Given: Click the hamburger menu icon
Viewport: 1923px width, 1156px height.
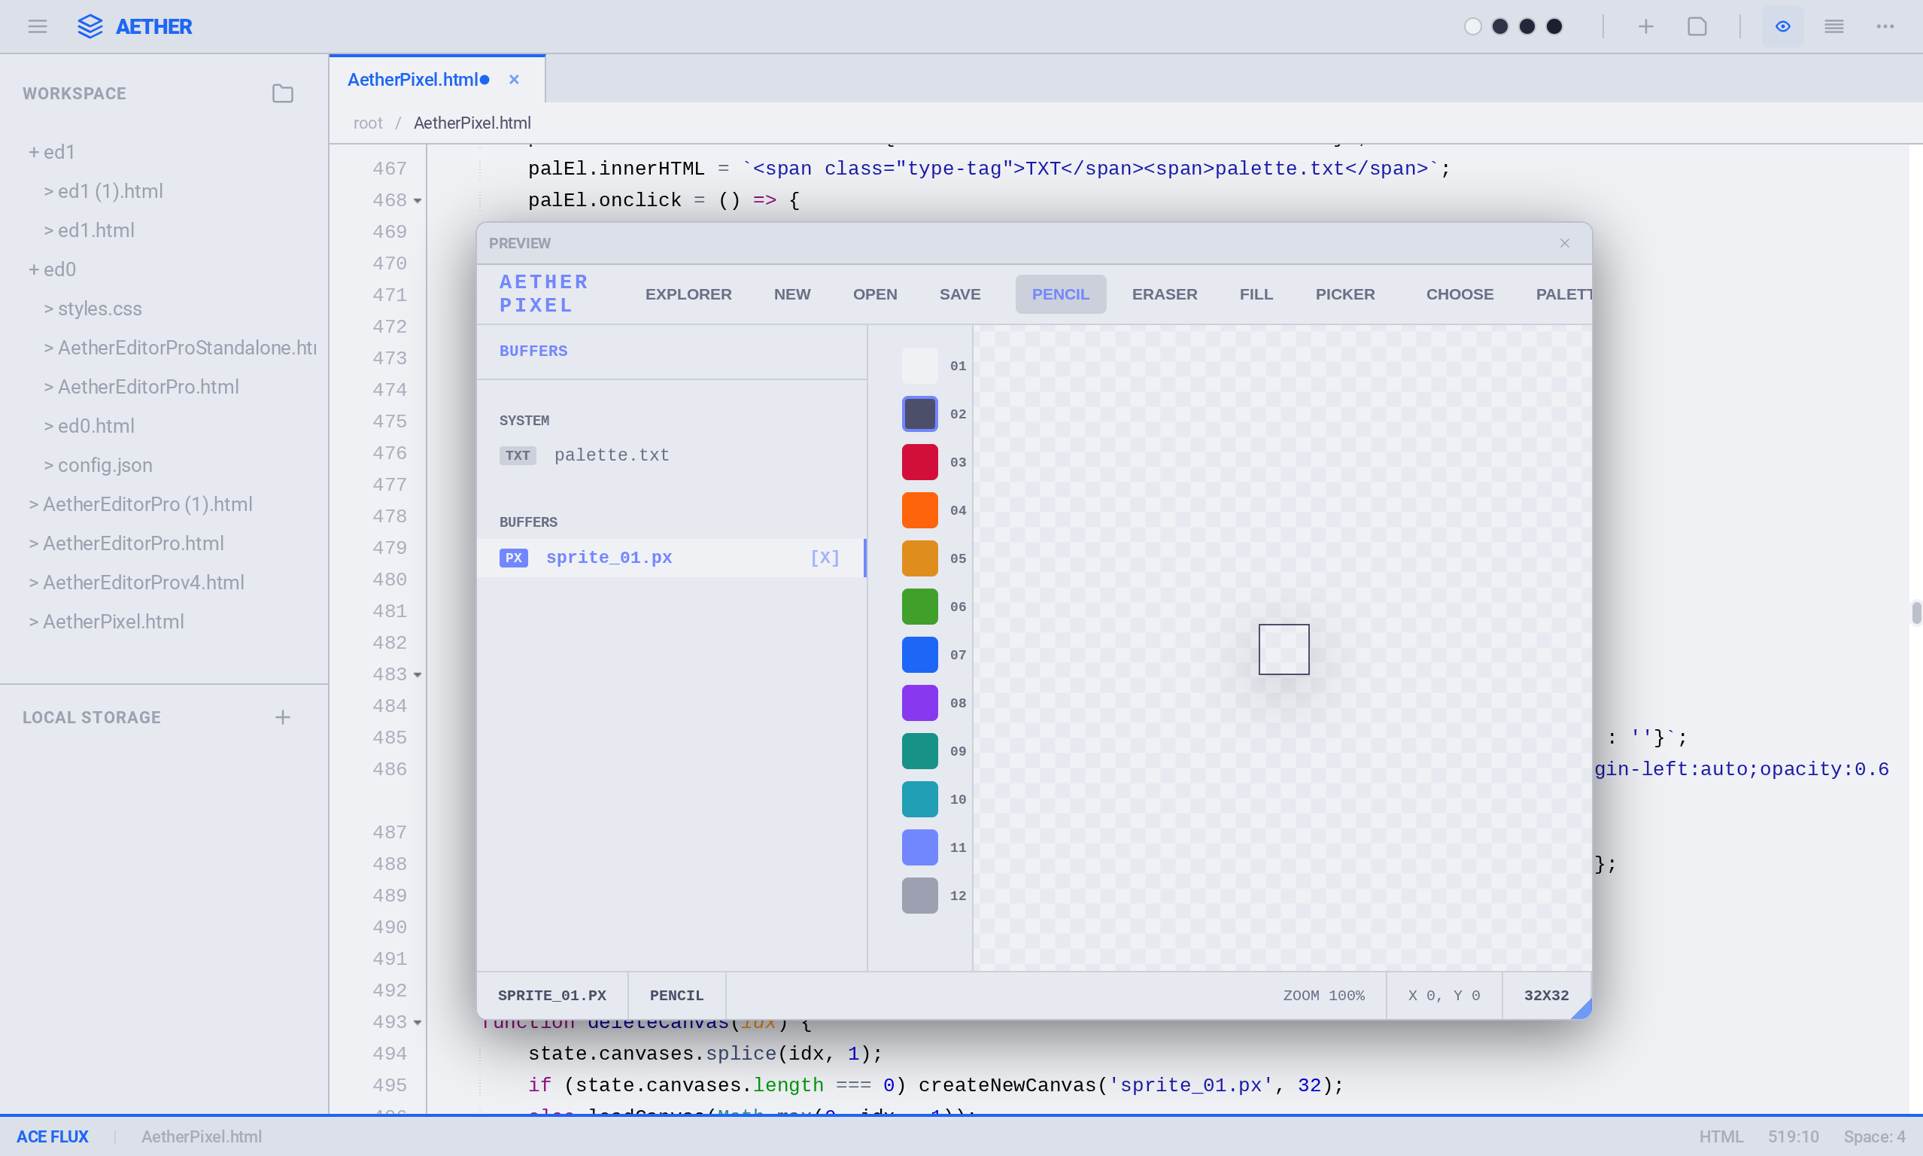Looking at the screenshot, I should (x=38, y=26).
